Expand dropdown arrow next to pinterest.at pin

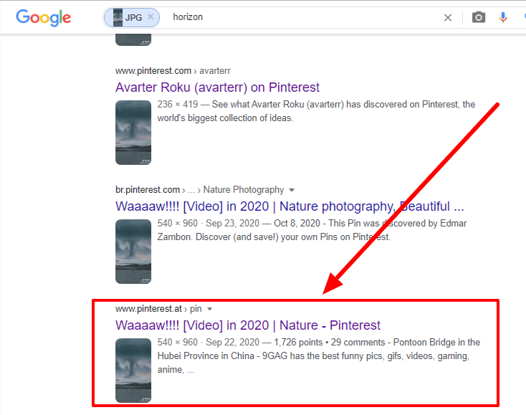point(210,309)
